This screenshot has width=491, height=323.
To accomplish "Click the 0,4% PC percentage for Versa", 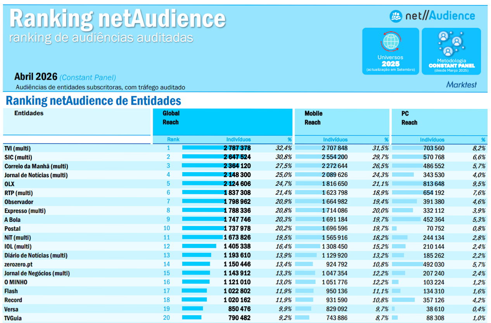I will 479,309.
